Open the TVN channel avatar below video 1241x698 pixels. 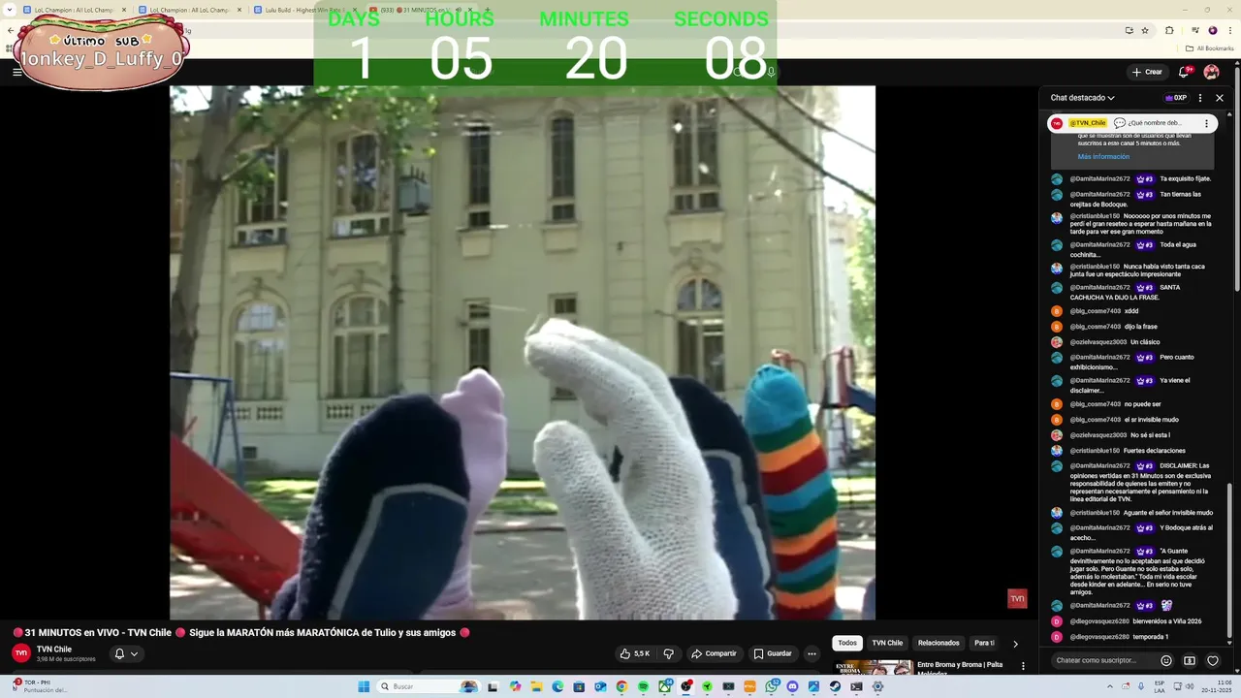20,653
